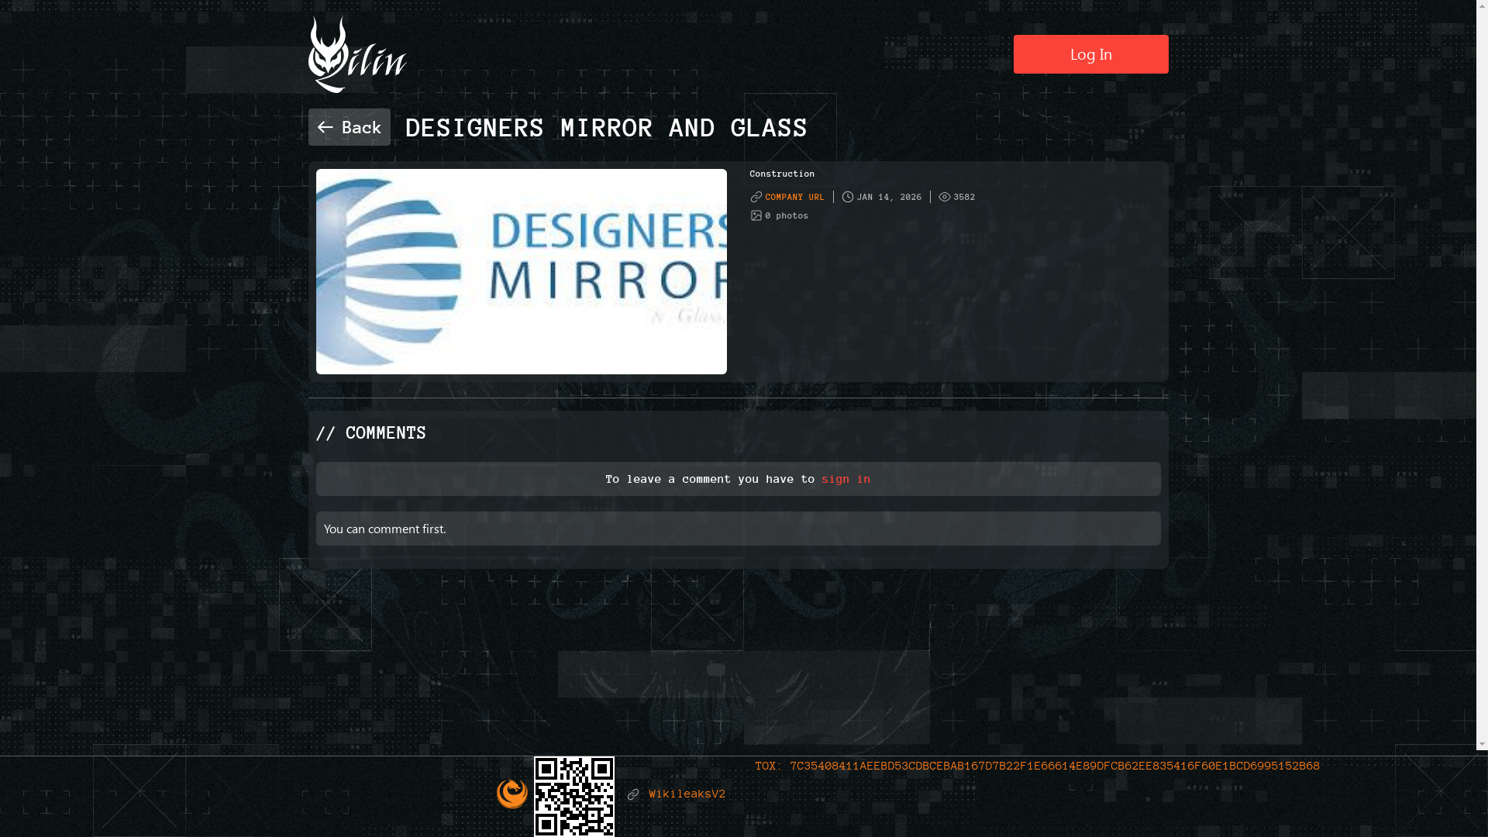Click the JAN 14, 2026 date text
Image resolution: width=1488 pixels, height=837 pixels.
point(889,197)
